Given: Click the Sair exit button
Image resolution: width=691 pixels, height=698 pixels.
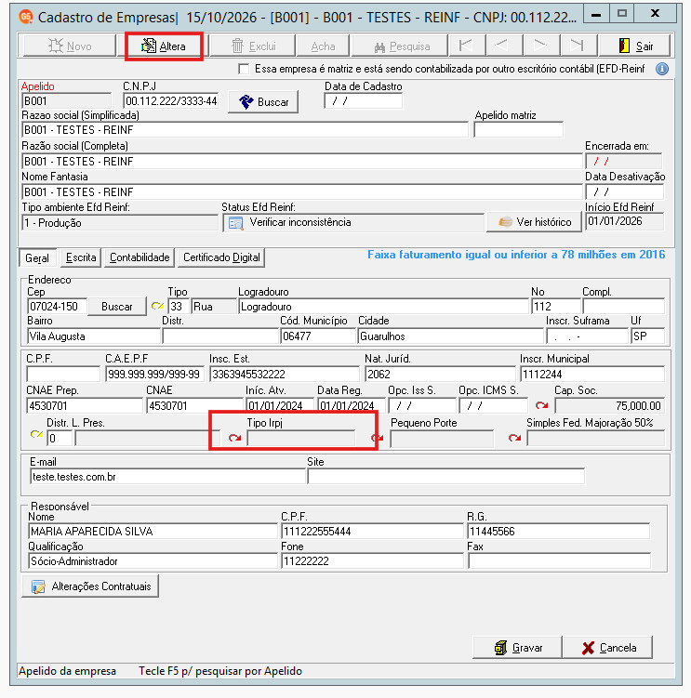Looking at the screenshot, I should pyautogui.click(x=635, y=46).
